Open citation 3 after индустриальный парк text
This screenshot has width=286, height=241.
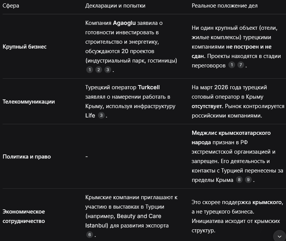108,70
